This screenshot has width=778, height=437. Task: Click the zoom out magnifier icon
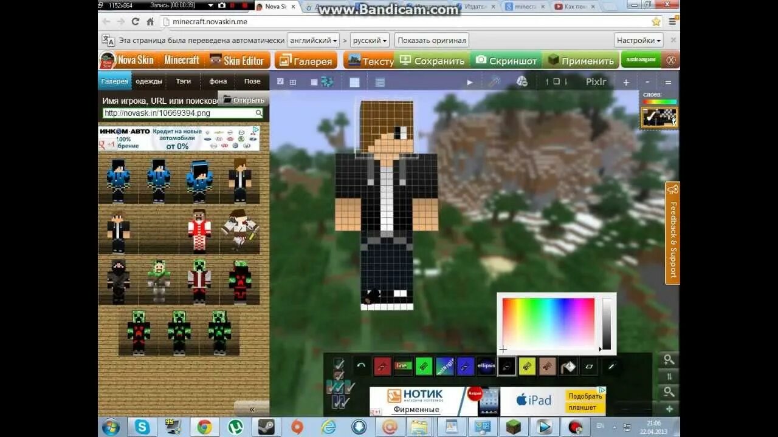click(669, 392)
